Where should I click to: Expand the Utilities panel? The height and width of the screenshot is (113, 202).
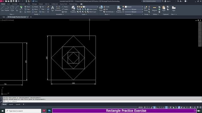tap(156, 14)
